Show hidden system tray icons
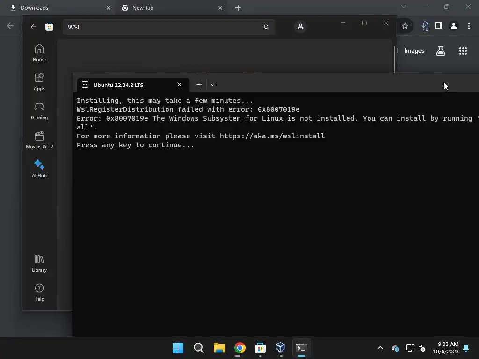479x359 pixels. (380, 348)
